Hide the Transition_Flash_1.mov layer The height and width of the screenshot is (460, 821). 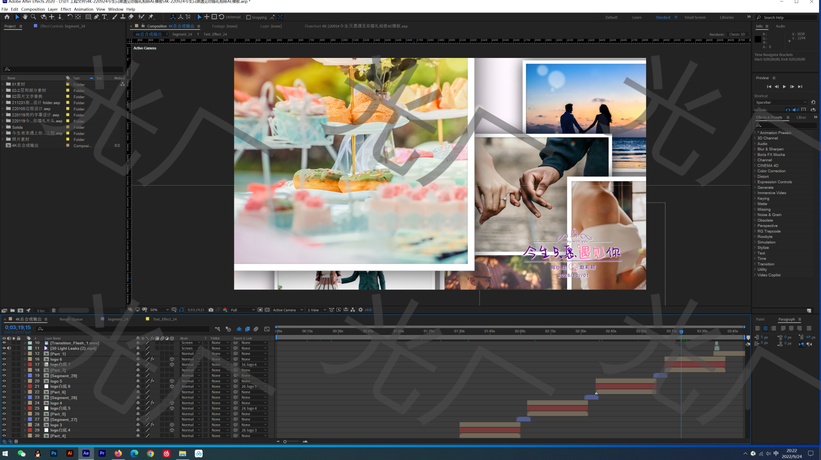coord(4,343)
